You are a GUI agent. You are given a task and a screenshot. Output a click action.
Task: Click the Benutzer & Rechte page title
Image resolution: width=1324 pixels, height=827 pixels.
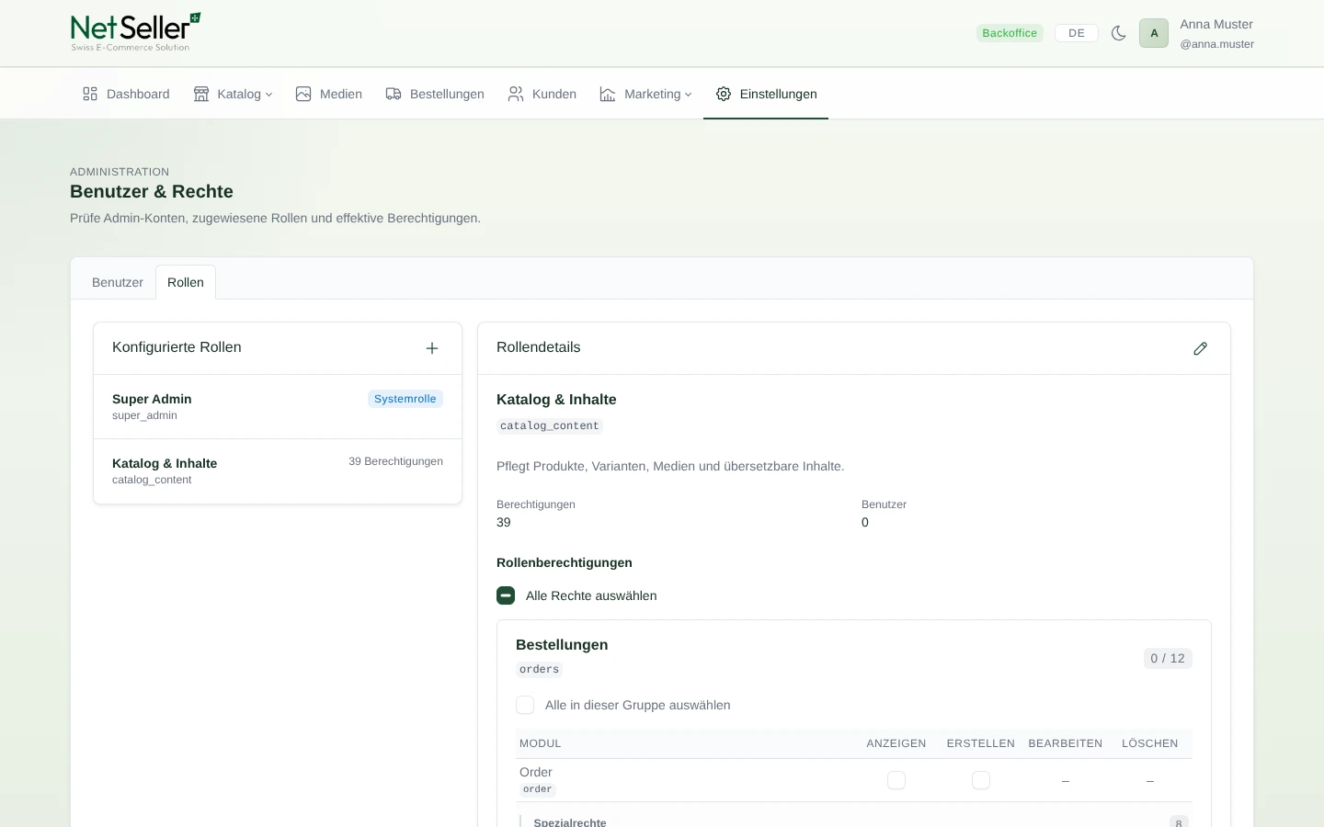tap(152, 191)
